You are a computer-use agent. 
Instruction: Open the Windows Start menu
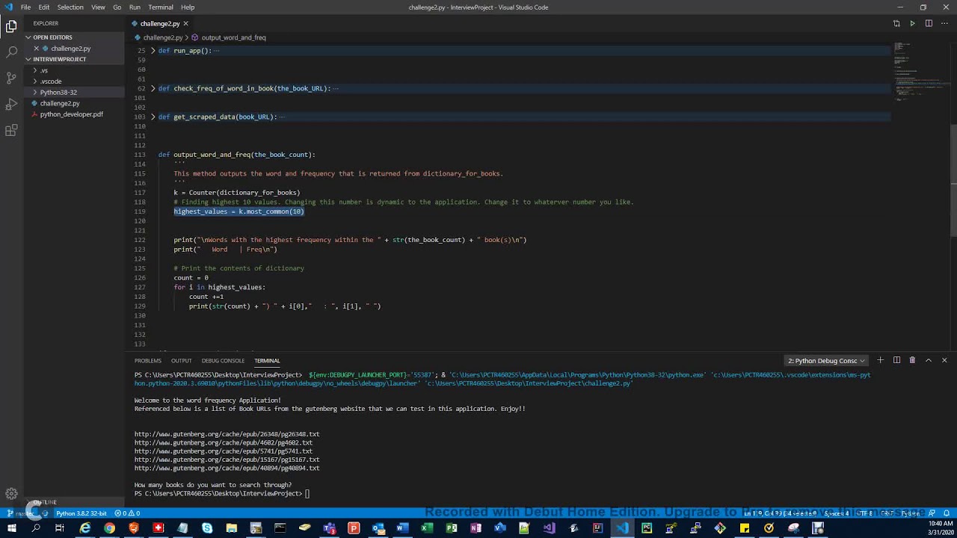tap(11, 528)
